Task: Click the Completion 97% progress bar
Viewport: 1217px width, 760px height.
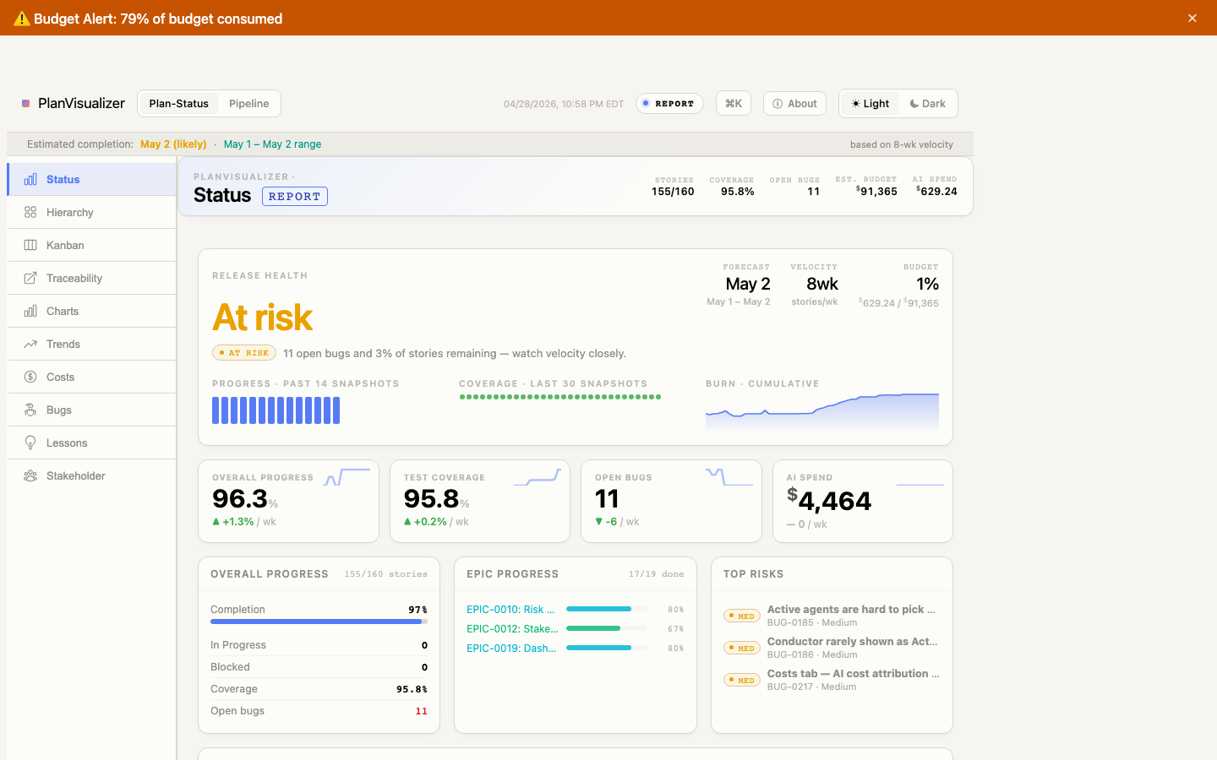Action: click(x=319, y=622)
